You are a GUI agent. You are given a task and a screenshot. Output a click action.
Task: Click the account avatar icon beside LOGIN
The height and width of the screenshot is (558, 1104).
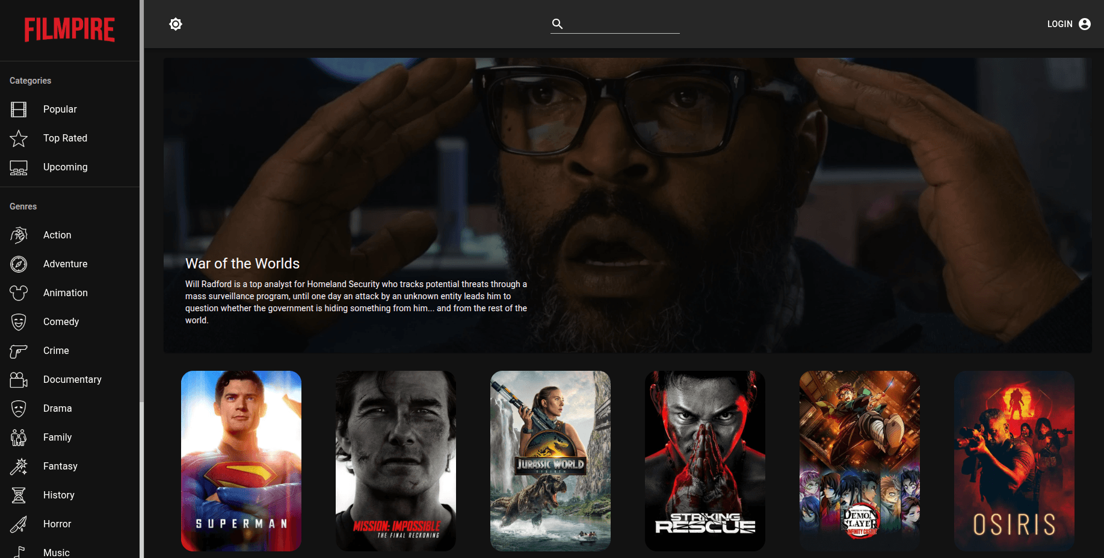(1085, 24)
